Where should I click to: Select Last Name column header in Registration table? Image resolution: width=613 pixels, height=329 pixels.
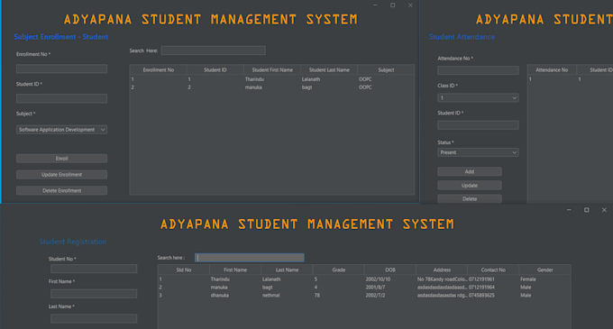tap(287, 270)
